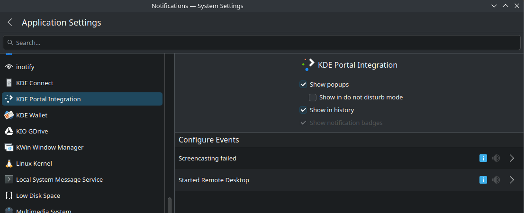Expand the Started Remote Desktop event
Screen dimensions: 524x213
point(512,180)
